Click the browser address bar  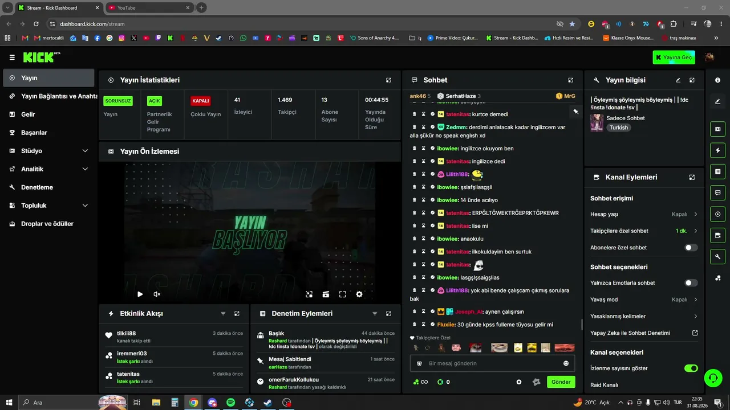click(302, 24)
